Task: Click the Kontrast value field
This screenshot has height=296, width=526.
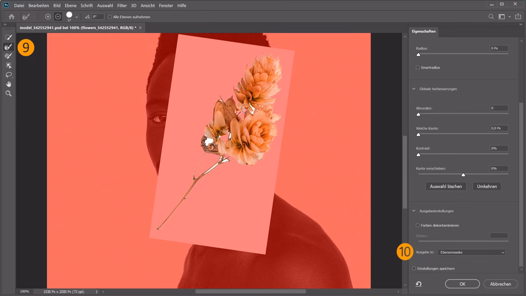Action: 499,149
